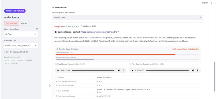Click the 0.918 baseline value cell
Viewport: 216px width, 99px height.
[x=148, y=81]
